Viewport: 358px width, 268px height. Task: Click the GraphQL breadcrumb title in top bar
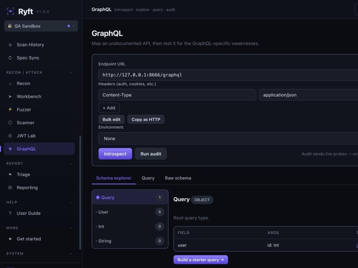pos(102,9)
